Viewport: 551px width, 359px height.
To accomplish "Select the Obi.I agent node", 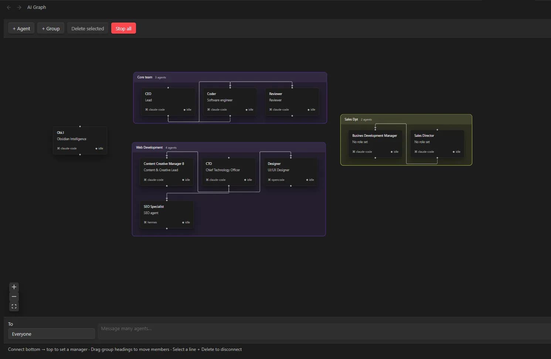I will [80, 140].
